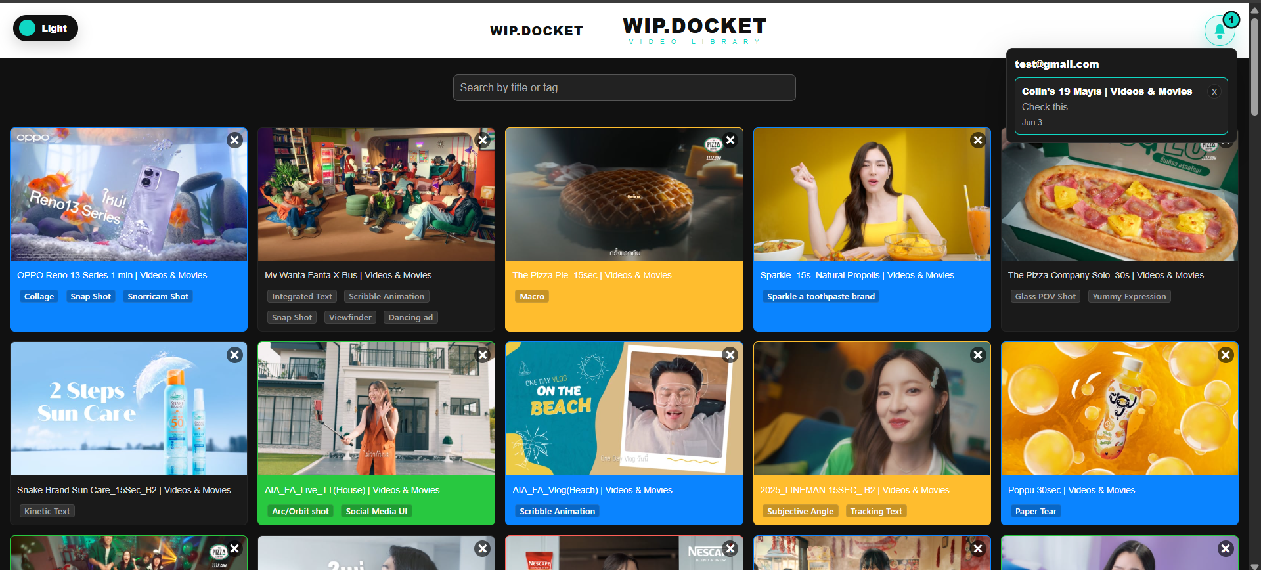Screen dimensions: 1261x570
Task: Select the Dancing ad tag
Action: 410,318
